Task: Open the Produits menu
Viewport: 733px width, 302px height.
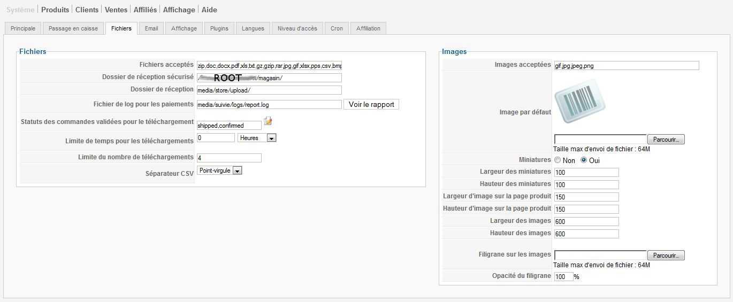Action: (x=55, y=10)
